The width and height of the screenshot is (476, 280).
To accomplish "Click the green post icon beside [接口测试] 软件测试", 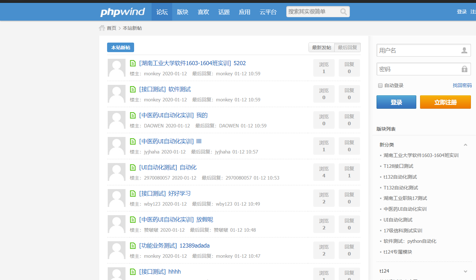I will point(133,89).
